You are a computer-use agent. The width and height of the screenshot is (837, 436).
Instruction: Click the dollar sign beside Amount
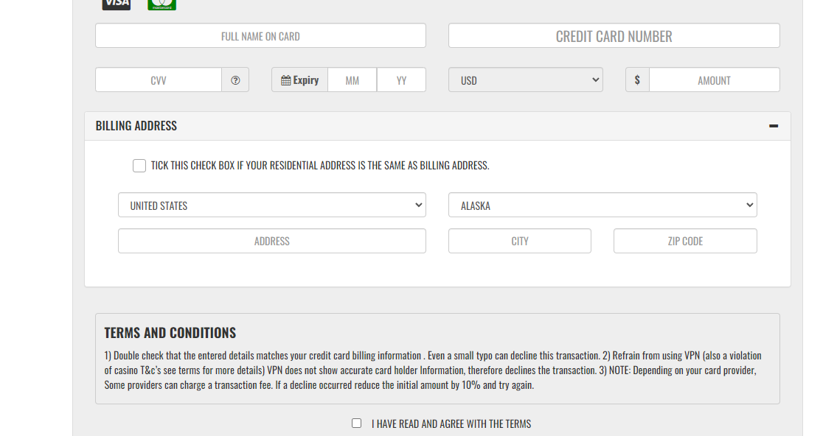[x=637, y=80]
